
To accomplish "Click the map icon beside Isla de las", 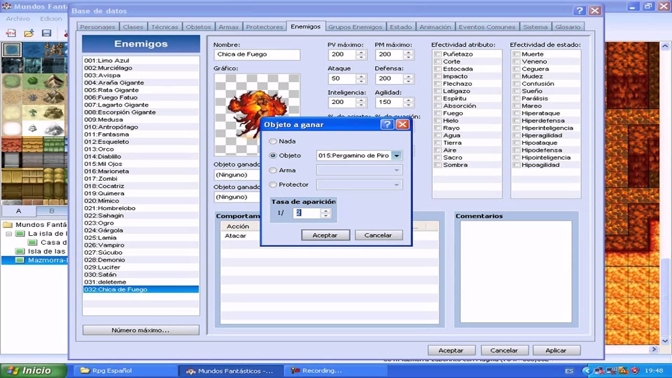I will [20, 251].
